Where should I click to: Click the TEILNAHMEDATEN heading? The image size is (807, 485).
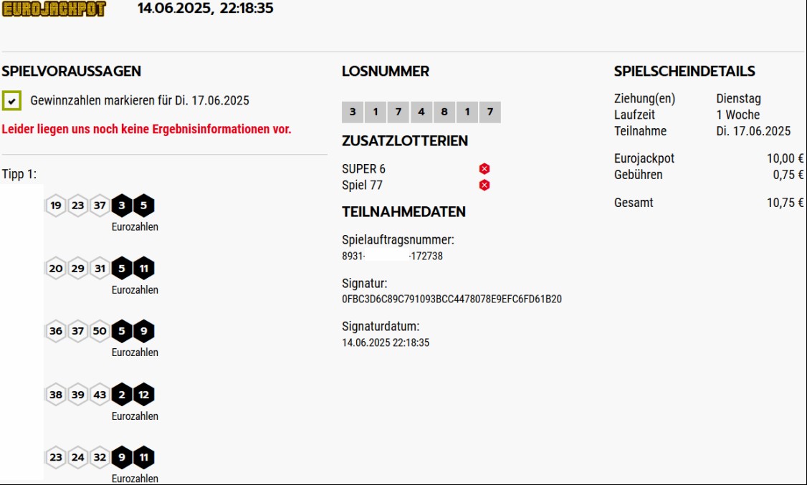[404, 211]
